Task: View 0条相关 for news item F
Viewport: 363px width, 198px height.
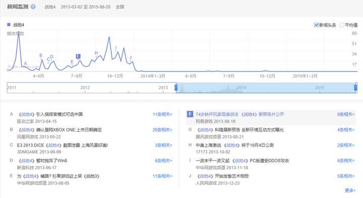Action: tap(346, 114)
